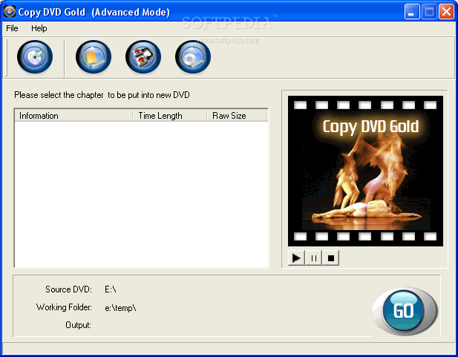
Task: Minimize the Copy DVD Gold window
Action: coord(412,12)
